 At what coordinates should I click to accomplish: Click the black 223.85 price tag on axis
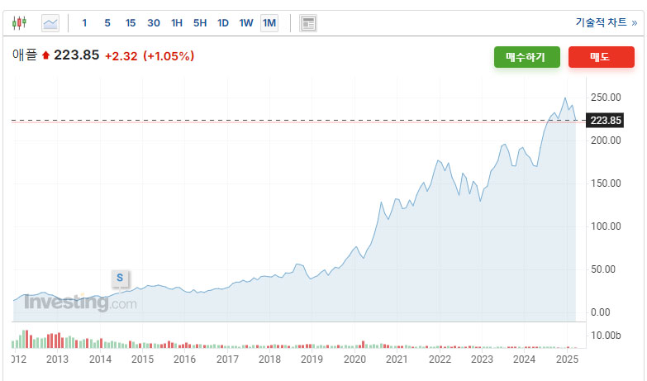[605, 121]
